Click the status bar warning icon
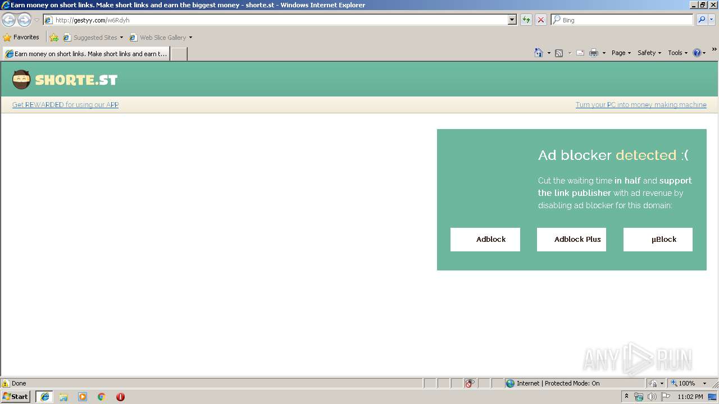Image resolution: width=719 pixels, height=404 pixels. 6,383
